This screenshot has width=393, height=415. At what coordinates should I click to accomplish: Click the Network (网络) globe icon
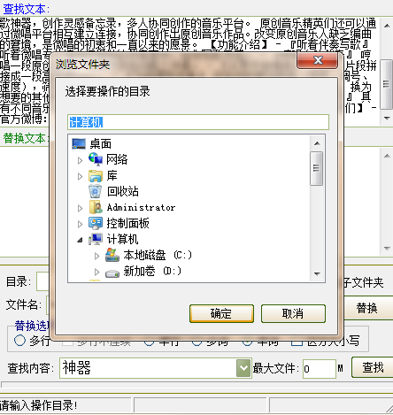click(x=96, y=159)
